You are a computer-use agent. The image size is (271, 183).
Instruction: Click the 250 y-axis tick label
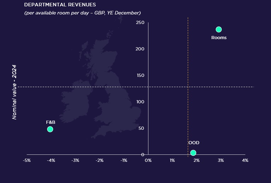[140, 23]
